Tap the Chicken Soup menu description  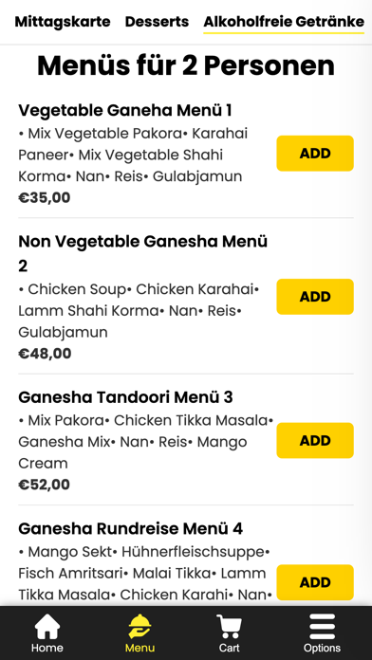pos(139,311)
